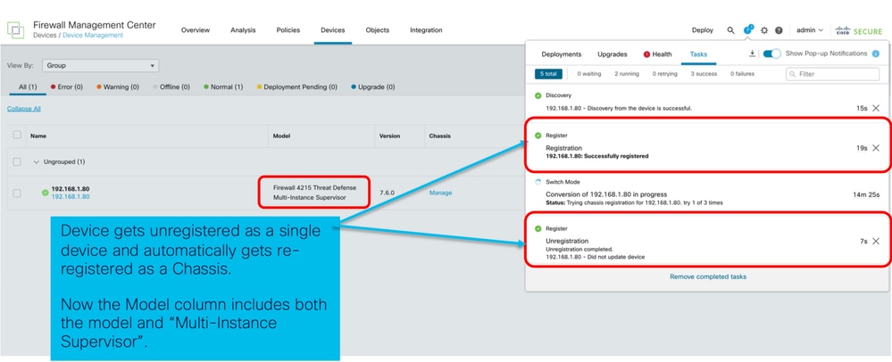The height and width of the screenshot is (362, 892).
Task: Show the 0 waiting tasks filter
Action: point(588,74)
